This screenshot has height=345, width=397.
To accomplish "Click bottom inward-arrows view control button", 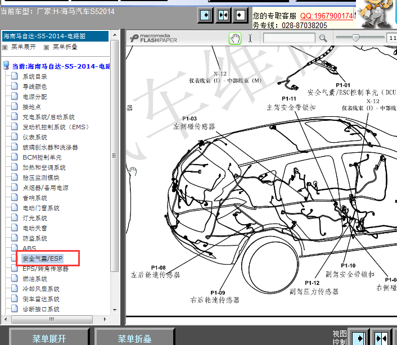I will click(x=381, y=337).
